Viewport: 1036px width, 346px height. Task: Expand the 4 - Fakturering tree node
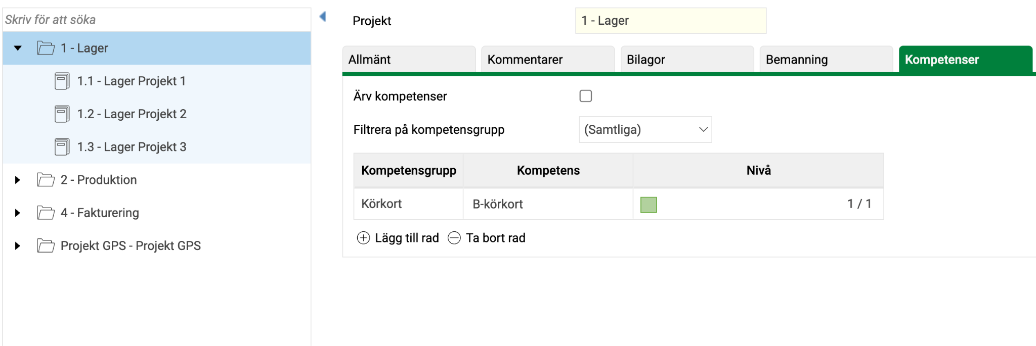tap(18, 213)
